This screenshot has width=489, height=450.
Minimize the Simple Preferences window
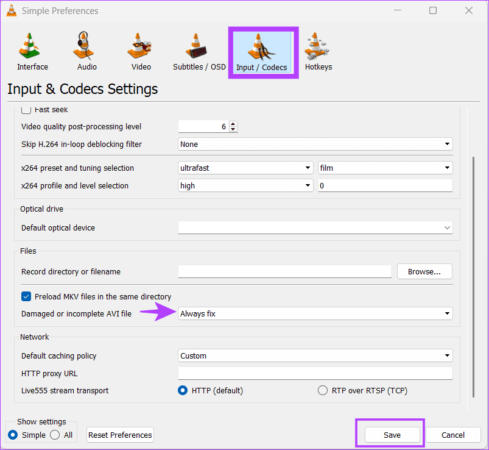[x=397, y=10]
